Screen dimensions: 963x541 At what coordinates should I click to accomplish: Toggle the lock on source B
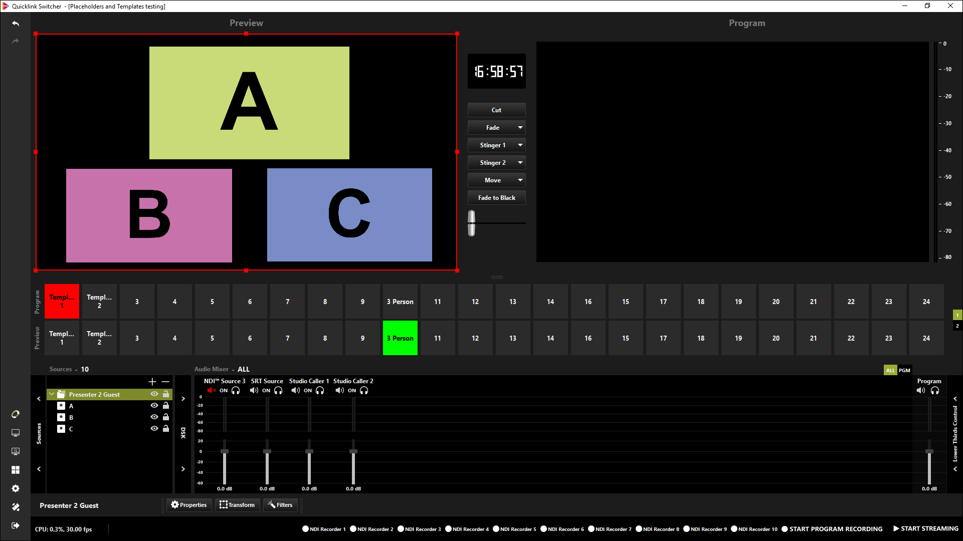(x=166, y=417)
